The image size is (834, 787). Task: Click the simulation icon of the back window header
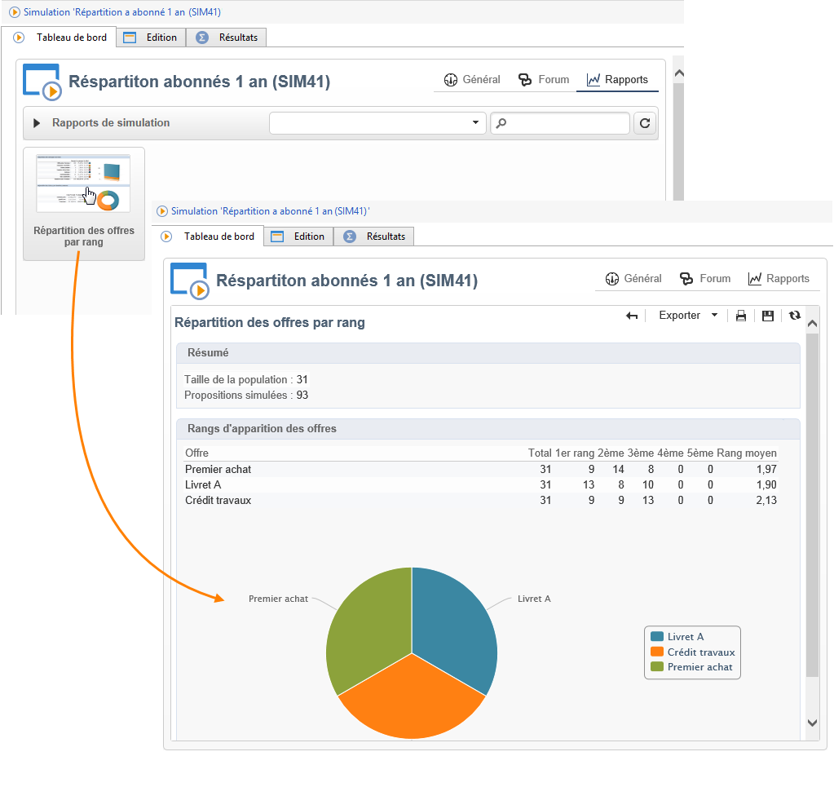coord(42,82)
